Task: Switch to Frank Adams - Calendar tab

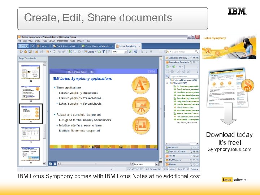Action: (97, 46)
